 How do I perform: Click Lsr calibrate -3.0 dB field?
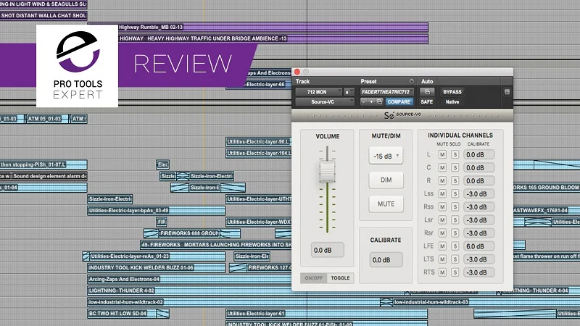coord(478,220)
